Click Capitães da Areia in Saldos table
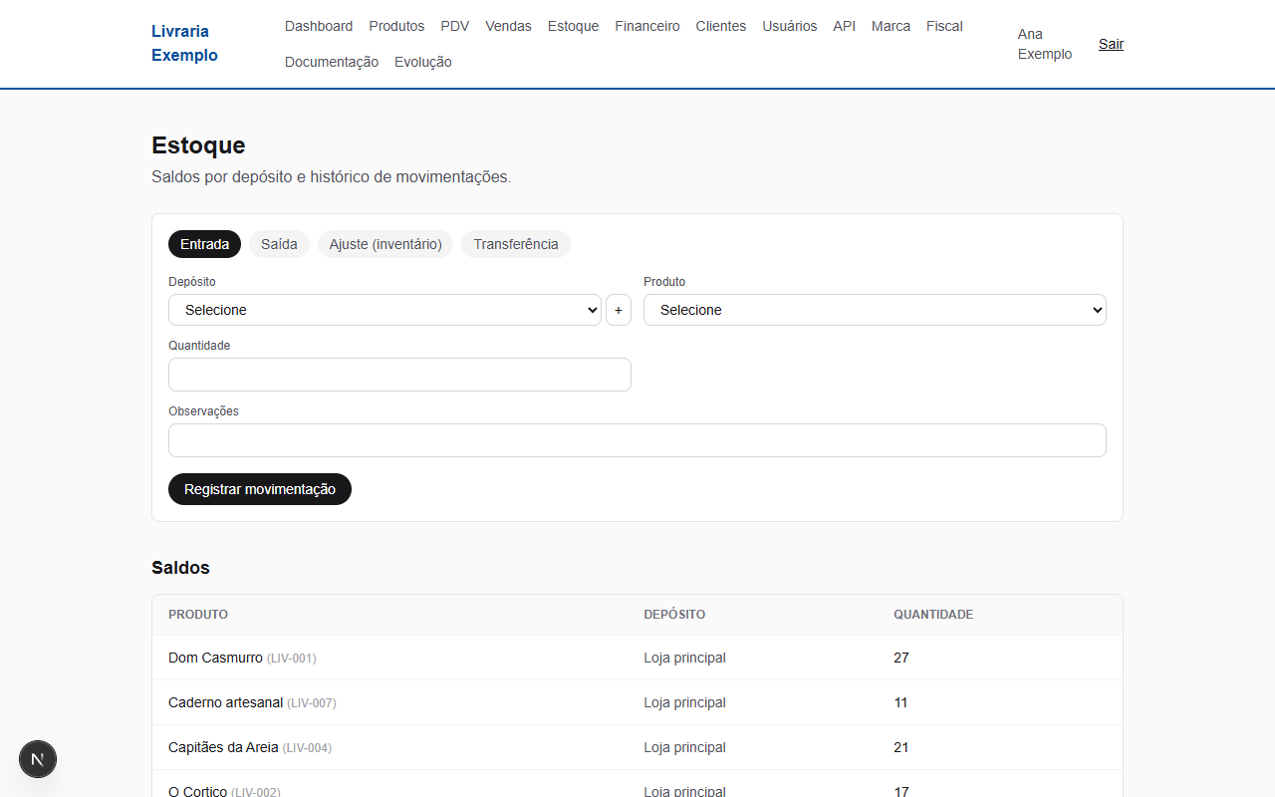 (223, 747)
